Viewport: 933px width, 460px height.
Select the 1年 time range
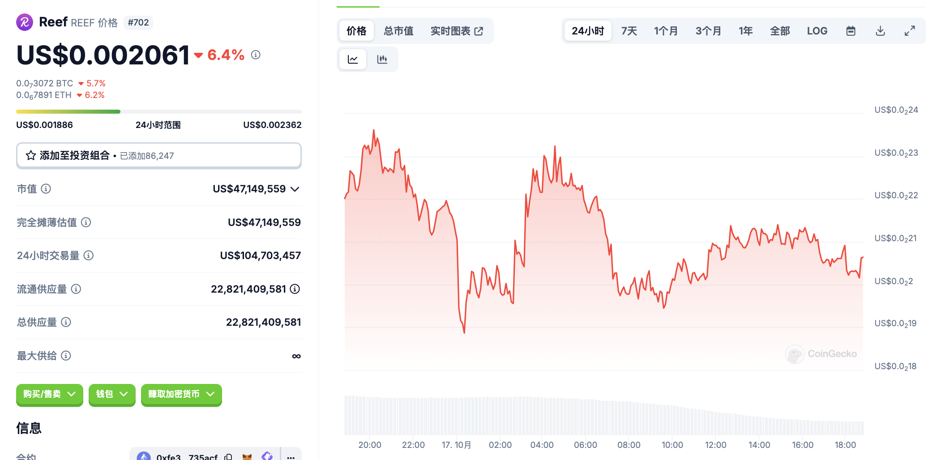click(x=745, y=31)
